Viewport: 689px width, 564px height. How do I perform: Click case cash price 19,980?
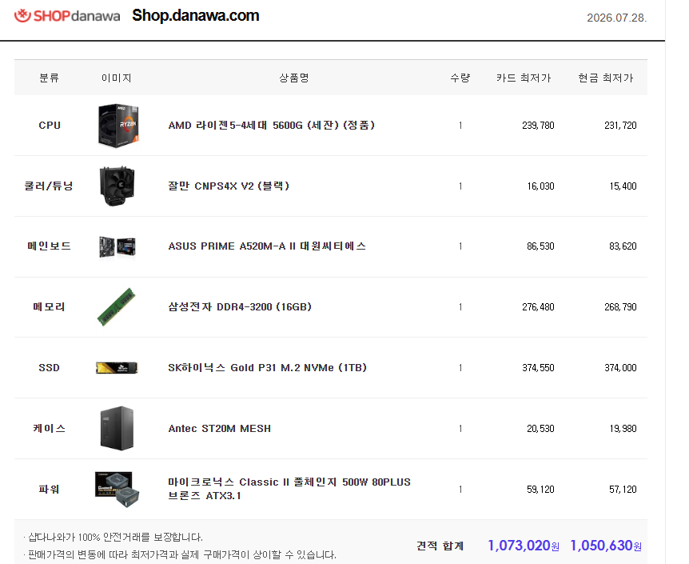click(x=623, y=429)
